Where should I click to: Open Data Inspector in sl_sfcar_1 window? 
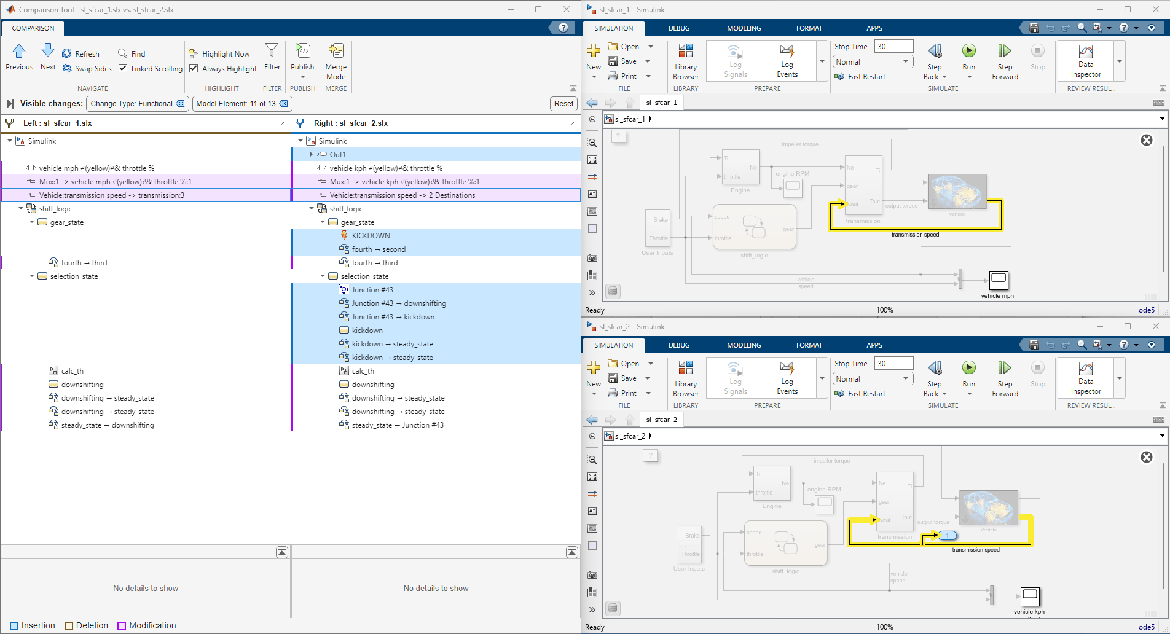point(1086,61)
